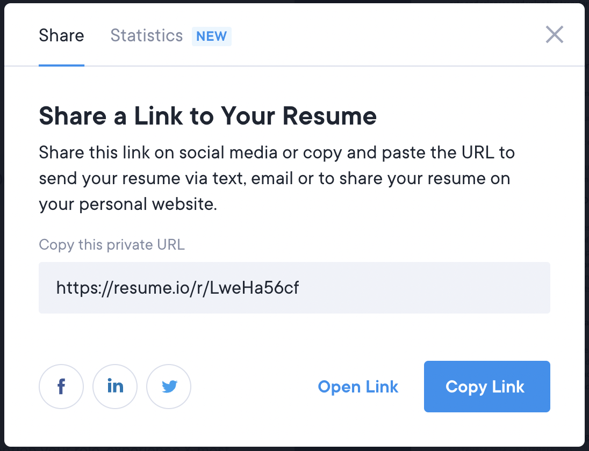This screenshot has width=589, height=451.
Task: Click the NEW badge beside Statistics
Action: click(x=212, y=37)
